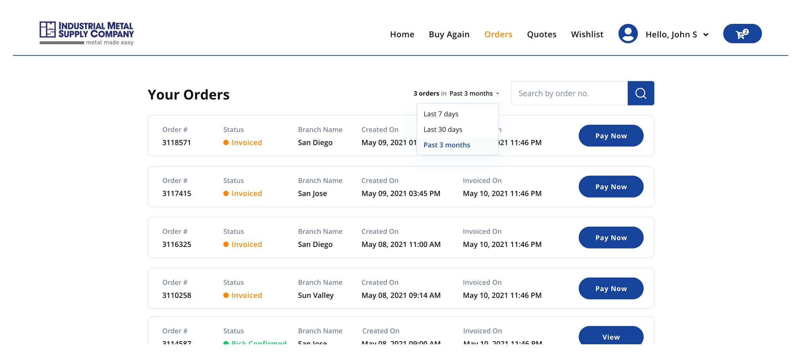Viewport: 800px width, 356px height.
Task: Select Last 7 days filter option
Action: [441, 114]
